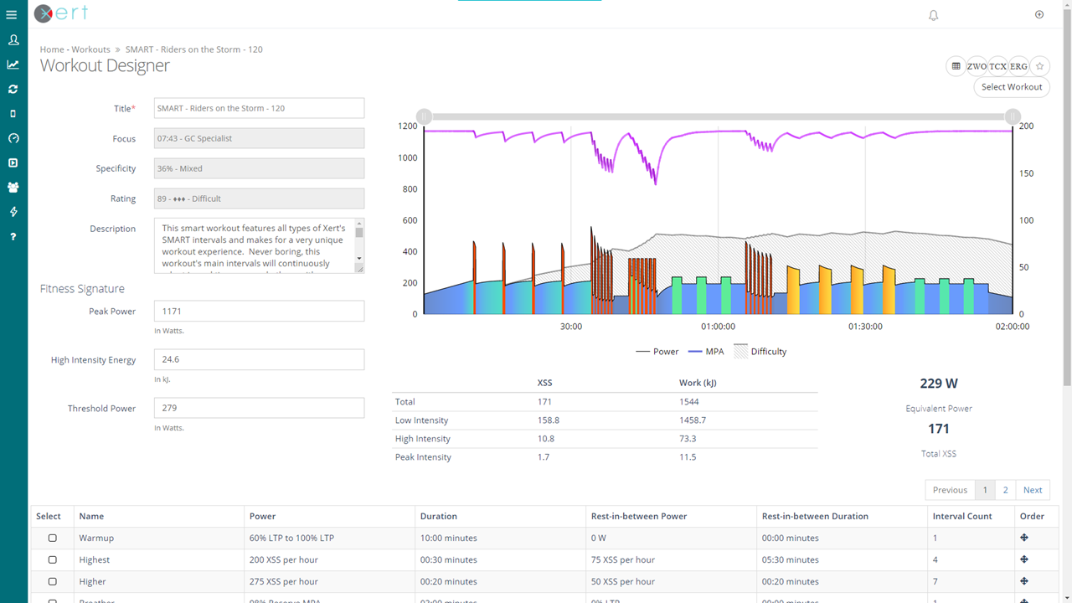Toggle MPA series in chart legend

click(706, 352)
